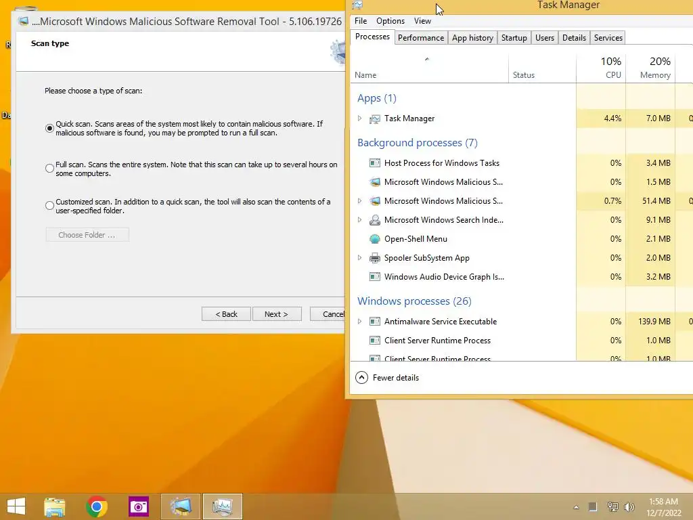Click the 4.4% CPU value

(612, 118)
